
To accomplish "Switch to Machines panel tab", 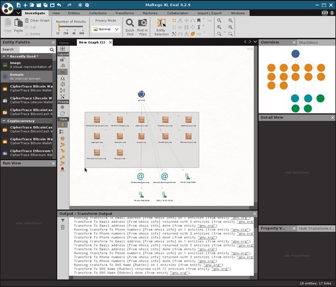I will tap(309, 43).
